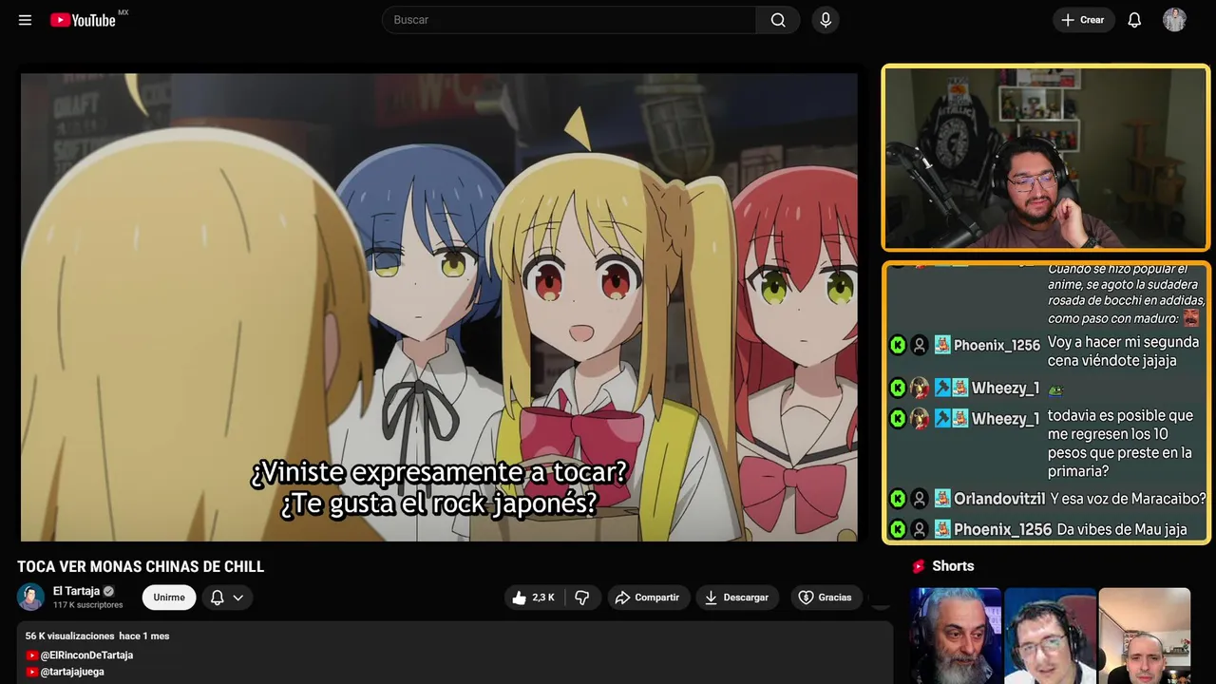Open the third Shorts thumbnail
The image size is (1216, 684).
[x=1144, y=636]
